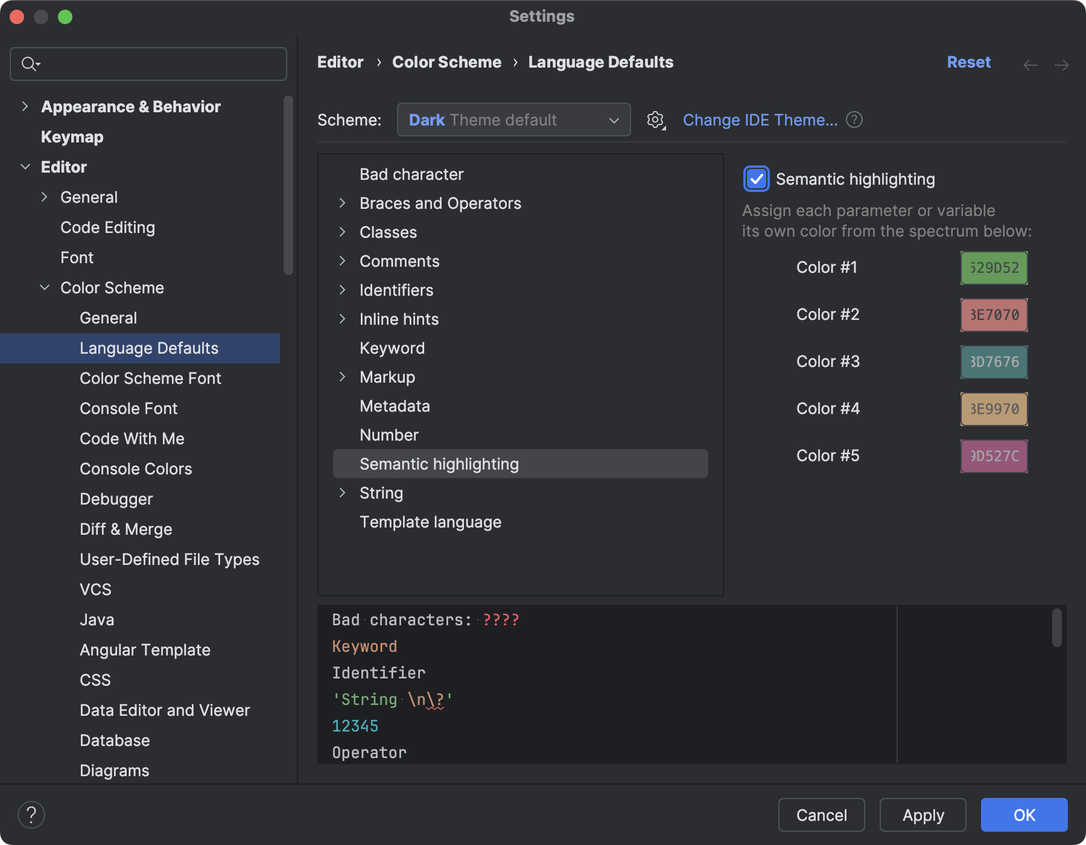Open the scheme settings gear icon

655,120
